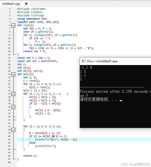Click the console window icon for Untitled1.exe
Image resolution: width=151 pixels, height=167 pixels.
84,61
